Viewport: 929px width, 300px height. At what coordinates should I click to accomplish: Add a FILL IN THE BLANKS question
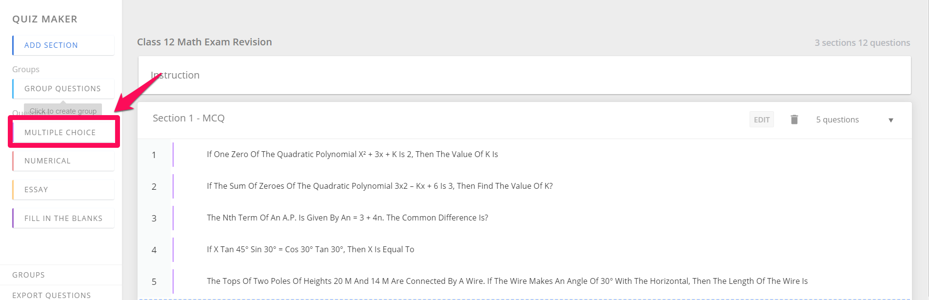point(63,218)
